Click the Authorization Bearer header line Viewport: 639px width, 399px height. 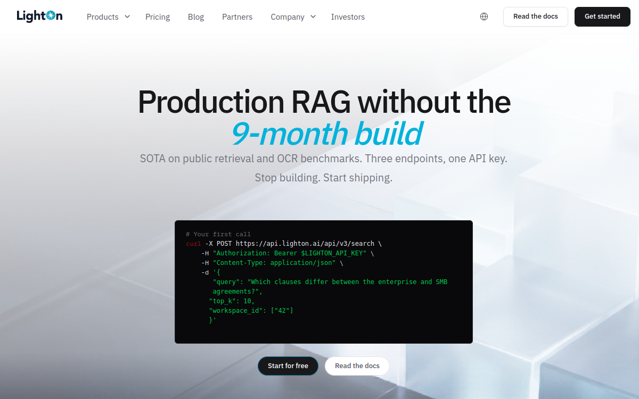click(x=288, y=253)
